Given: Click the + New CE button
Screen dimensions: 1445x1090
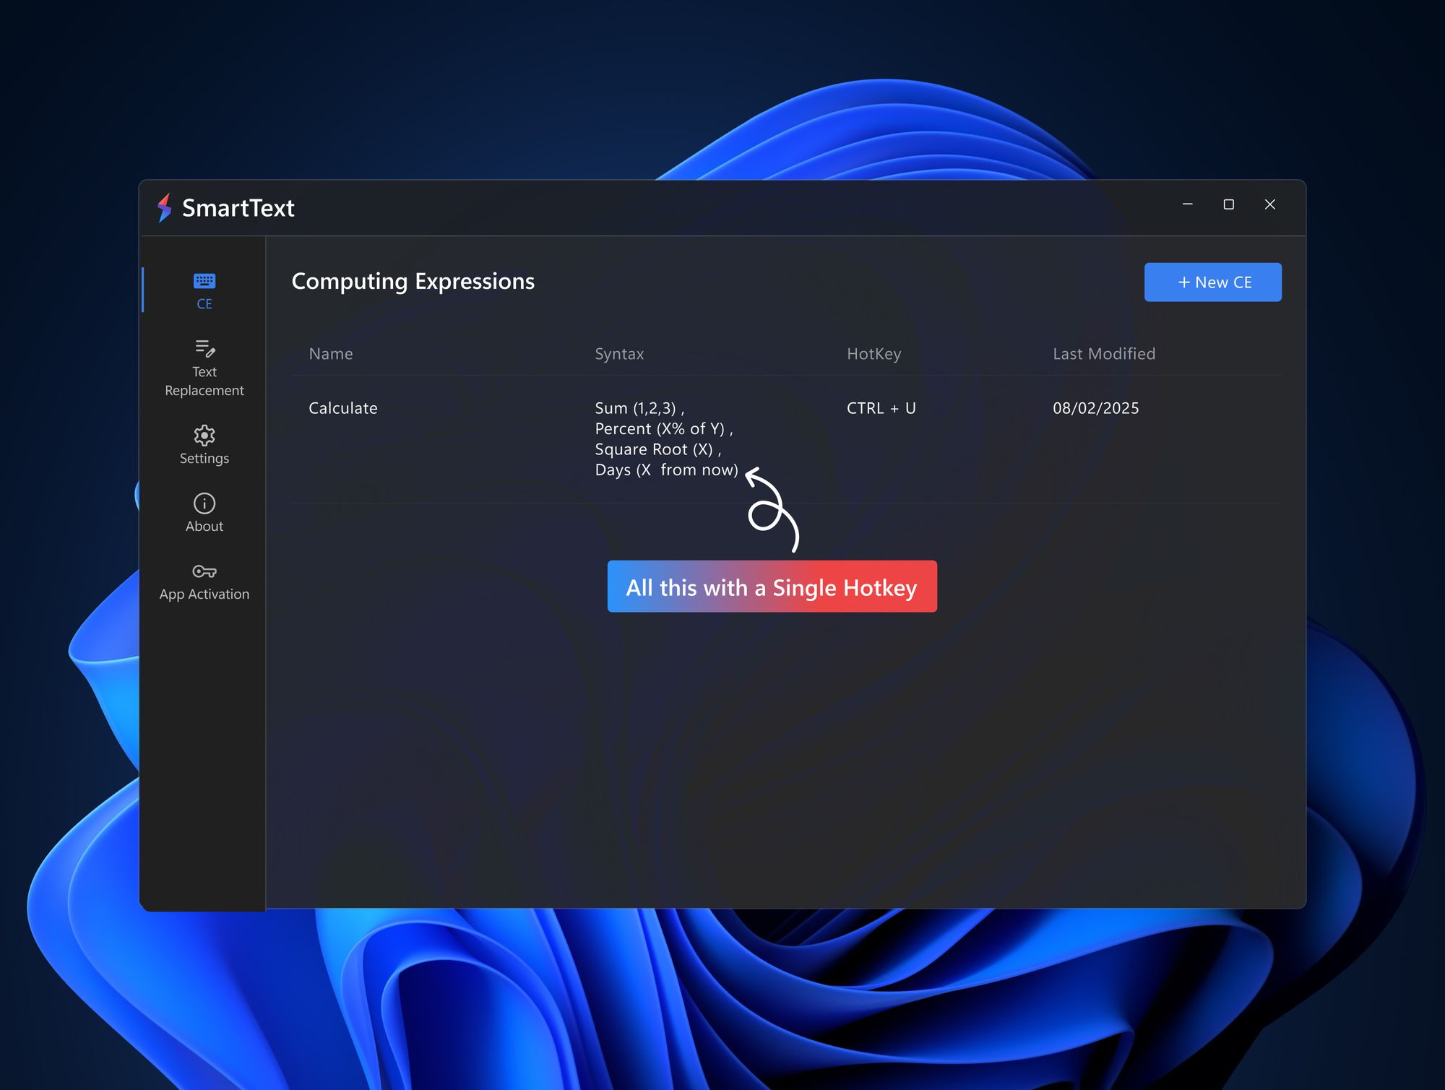Looking at the screenshot, I should [1212, 282].
